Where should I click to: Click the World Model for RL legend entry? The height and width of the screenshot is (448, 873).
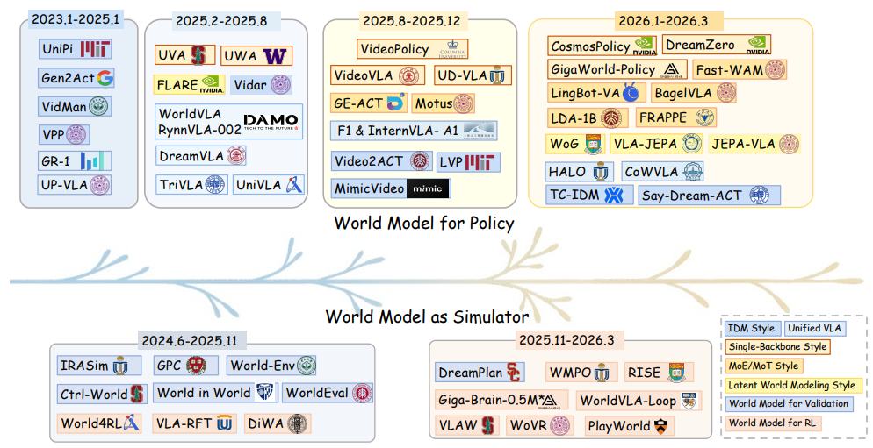772,423
